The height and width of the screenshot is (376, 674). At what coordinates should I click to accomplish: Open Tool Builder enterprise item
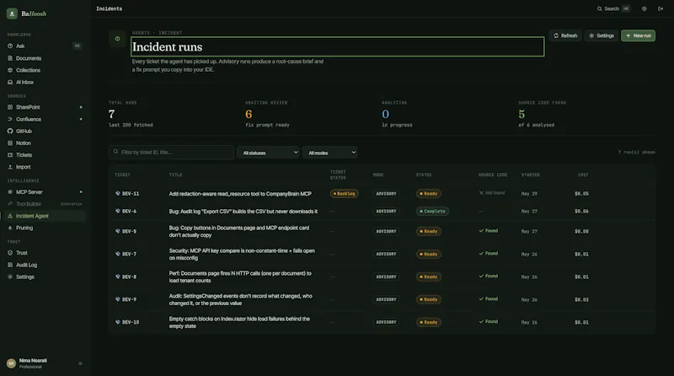tap(43, 204)
